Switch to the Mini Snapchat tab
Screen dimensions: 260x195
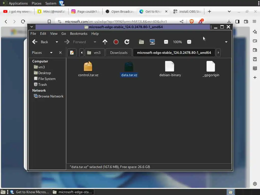click(51, 11)
